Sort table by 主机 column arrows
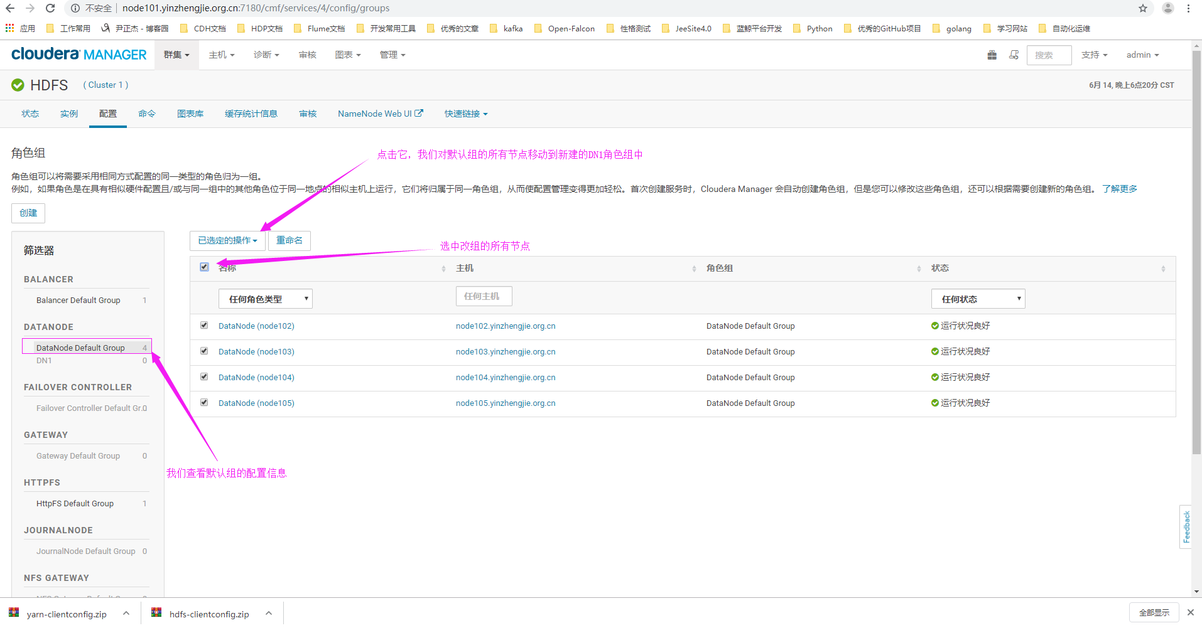Screen dimensions: 1202x628 (694, 269)
